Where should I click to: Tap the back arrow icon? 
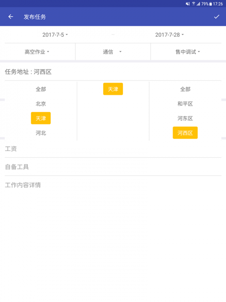coord(11,17)
